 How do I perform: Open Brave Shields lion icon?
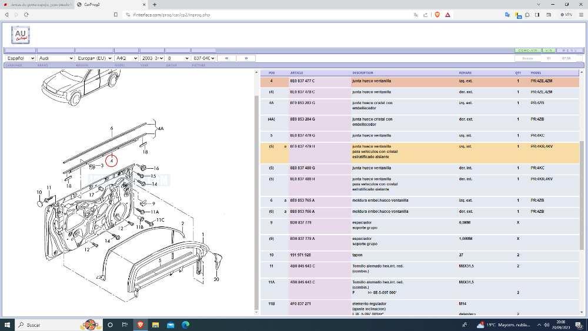click(x=437, y=15)
